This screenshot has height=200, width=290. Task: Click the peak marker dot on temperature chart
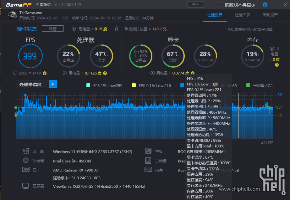tap(25, 95)
